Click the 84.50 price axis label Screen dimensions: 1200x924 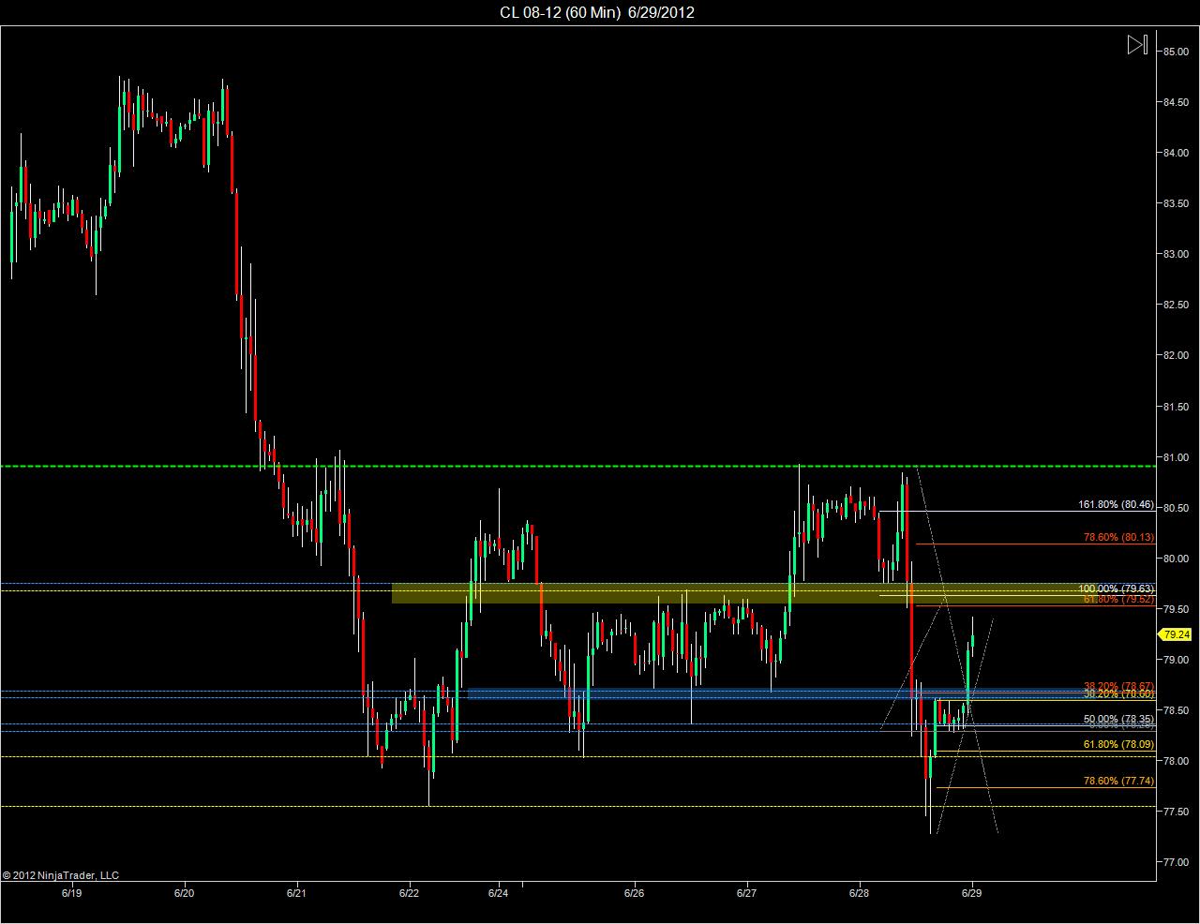(1176, 102)
